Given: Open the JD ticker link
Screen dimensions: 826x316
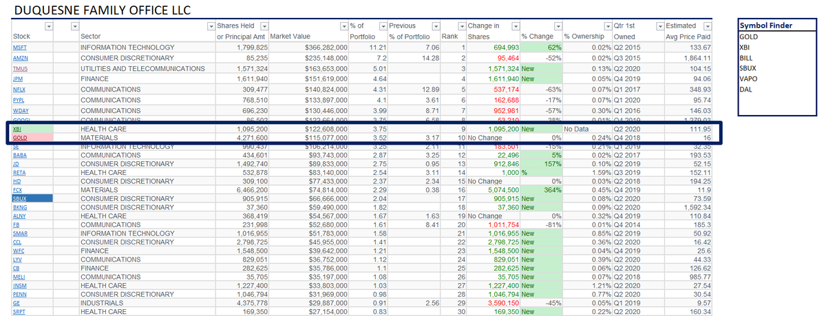Looking at the screenshot, I should (15, 165).
